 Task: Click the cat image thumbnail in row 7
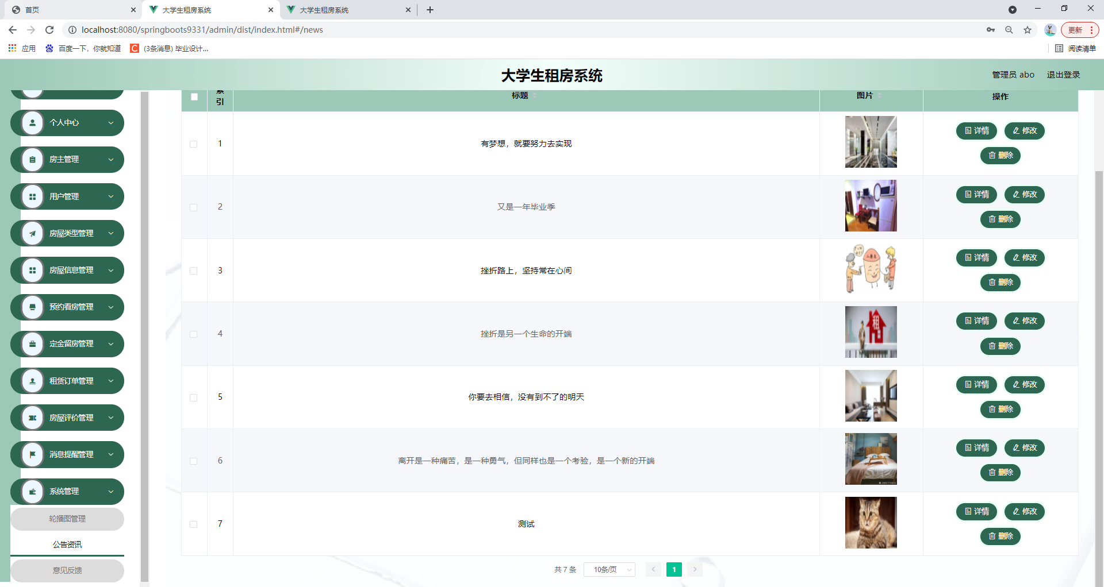871,522
